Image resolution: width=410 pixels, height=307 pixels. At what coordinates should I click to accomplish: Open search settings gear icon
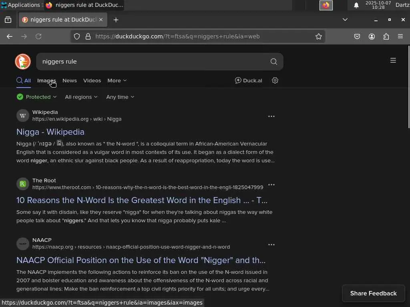point(275,80)
